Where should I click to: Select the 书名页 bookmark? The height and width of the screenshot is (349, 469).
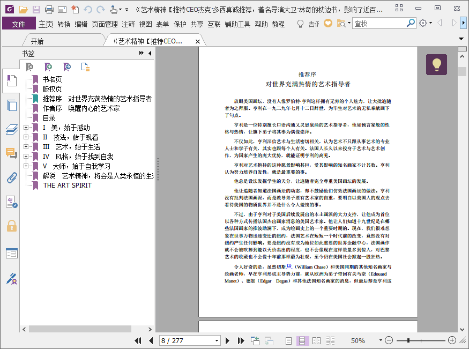click(x=52, y=79)
